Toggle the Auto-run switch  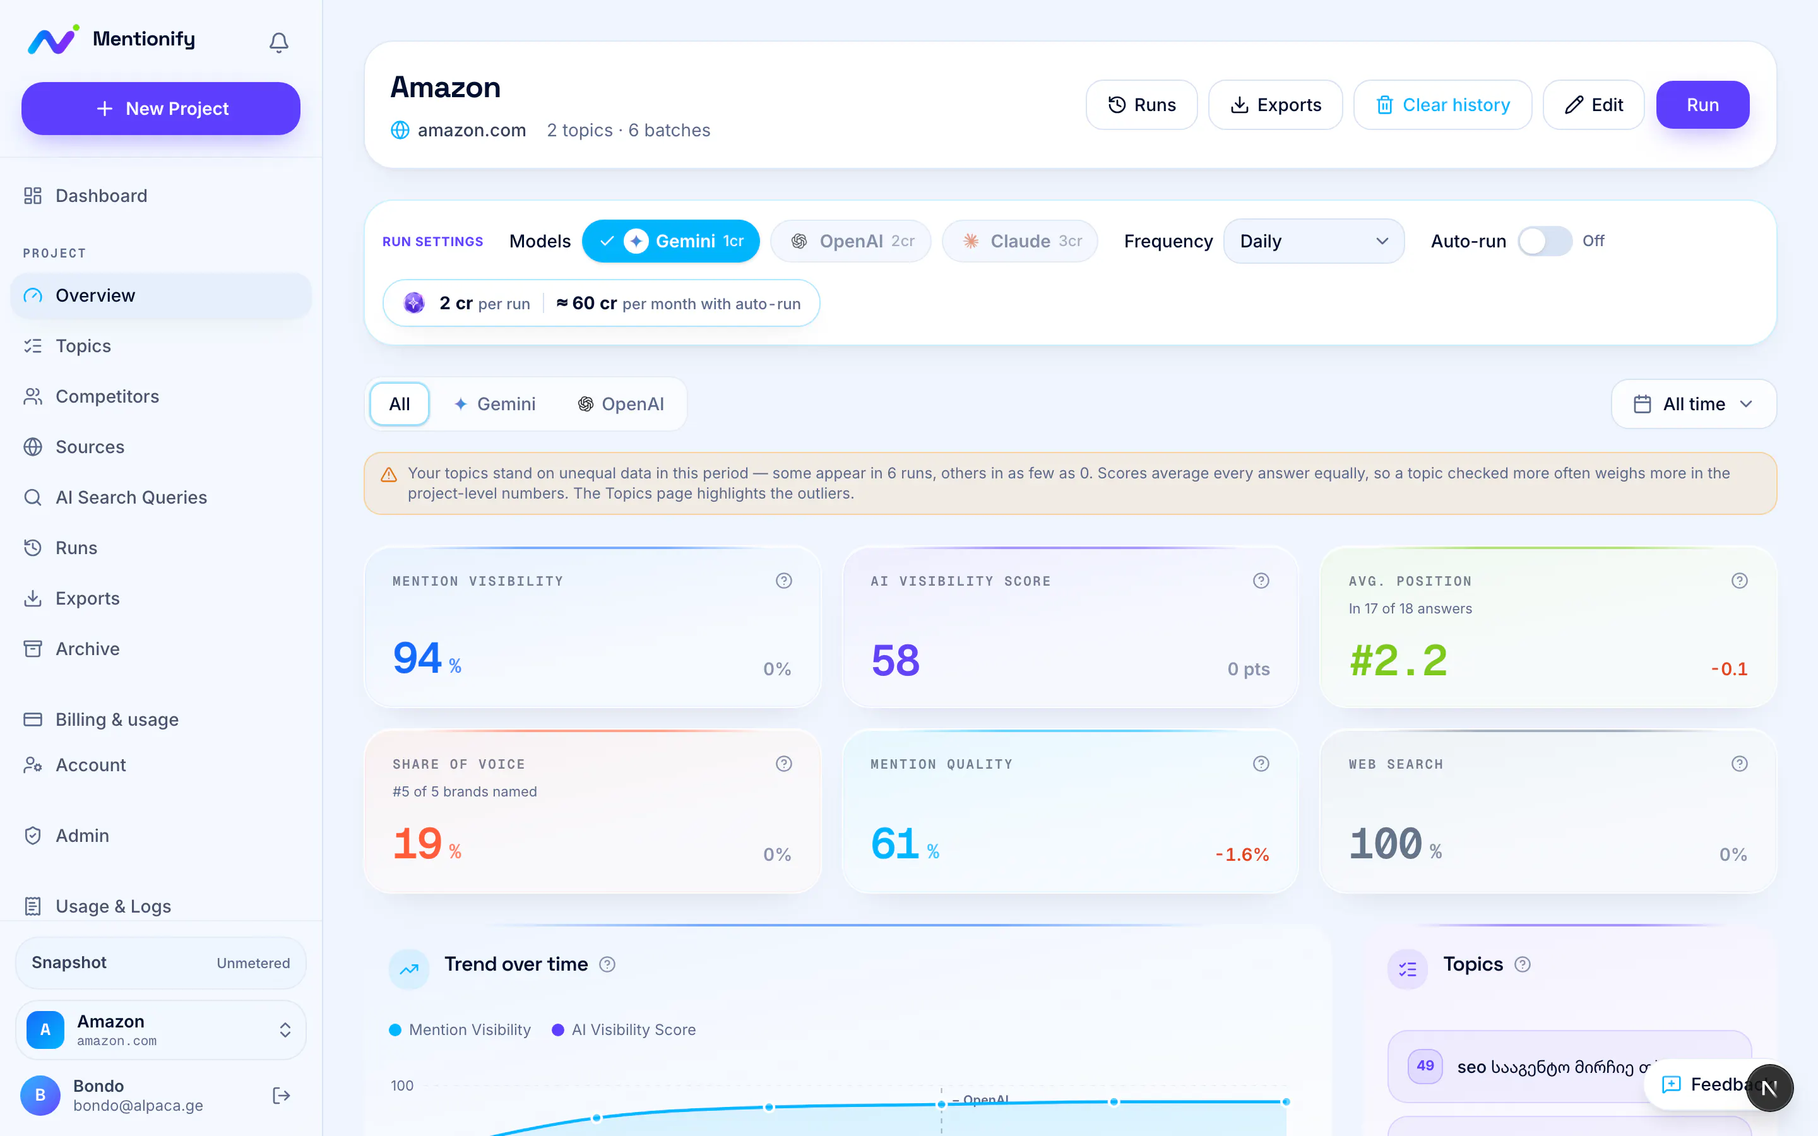point(1545,241)
